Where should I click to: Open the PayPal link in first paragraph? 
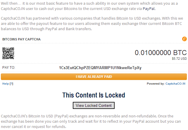(149, 9)
